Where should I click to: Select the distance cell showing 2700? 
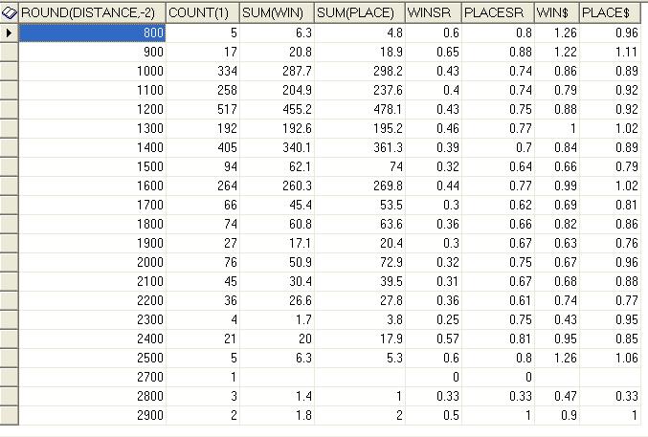coord(92,377)
